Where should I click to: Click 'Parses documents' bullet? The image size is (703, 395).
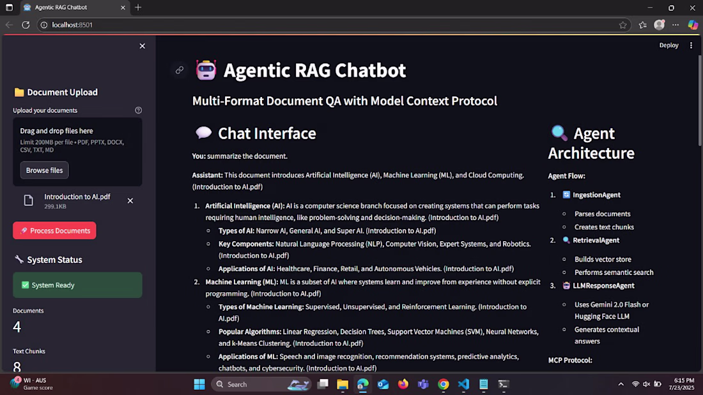coord(602,214)
